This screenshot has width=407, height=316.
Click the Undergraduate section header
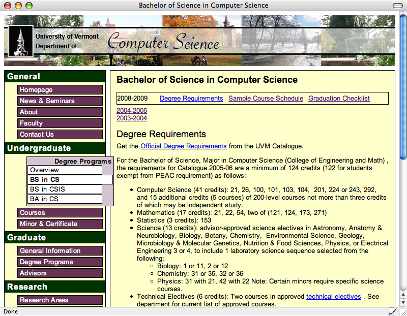click(x=55, y=148)
